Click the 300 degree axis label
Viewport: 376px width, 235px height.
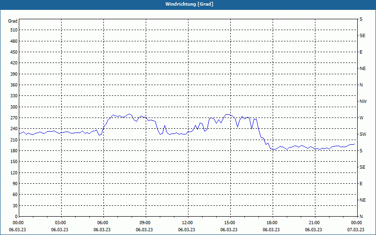point(14,107)
